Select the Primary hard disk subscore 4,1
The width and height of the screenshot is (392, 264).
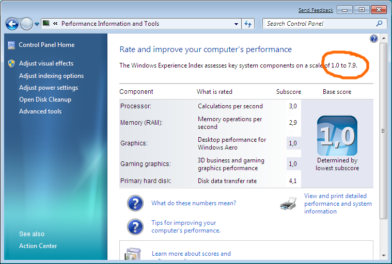click(x=293, y=181)
